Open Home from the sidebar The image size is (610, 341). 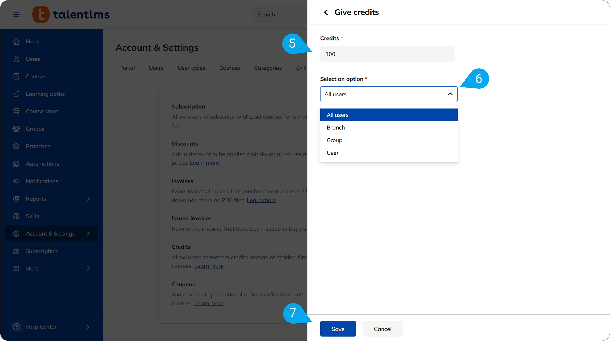(x=33, y=42)
